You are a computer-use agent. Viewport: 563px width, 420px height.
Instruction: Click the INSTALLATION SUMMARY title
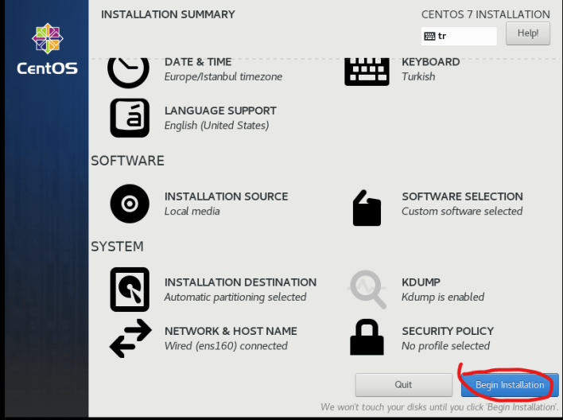(168, 14)
